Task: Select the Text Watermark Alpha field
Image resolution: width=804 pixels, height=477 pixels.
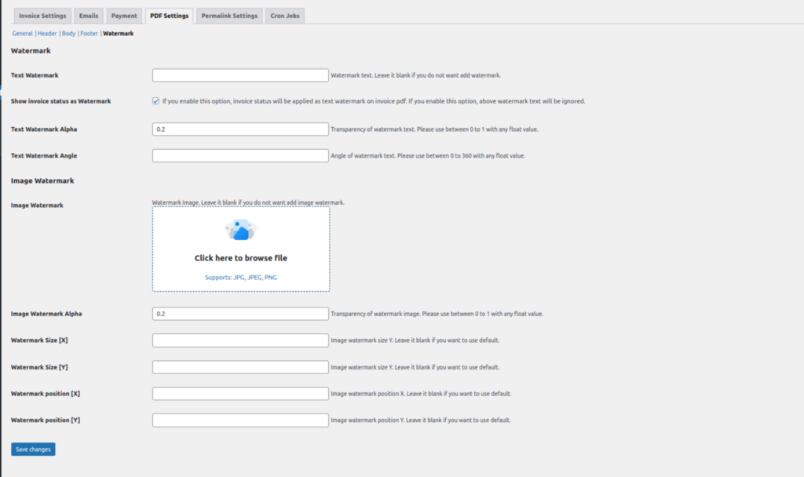Action: [241, 129]
